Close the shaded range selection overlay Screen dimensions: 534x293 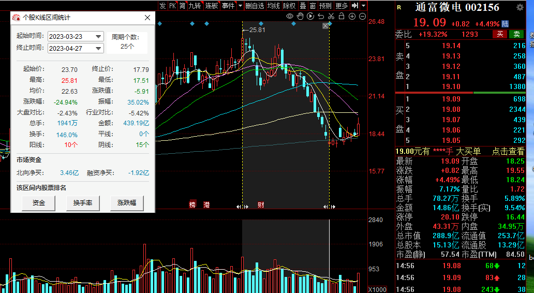pyautogui.click(x=325, y=26)
